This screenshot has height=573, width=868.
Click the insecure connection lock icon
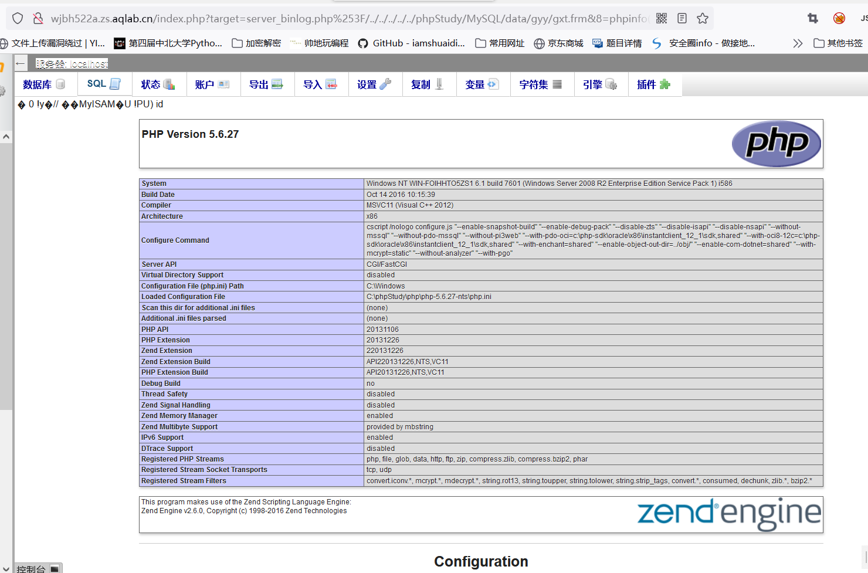(38, 18)
